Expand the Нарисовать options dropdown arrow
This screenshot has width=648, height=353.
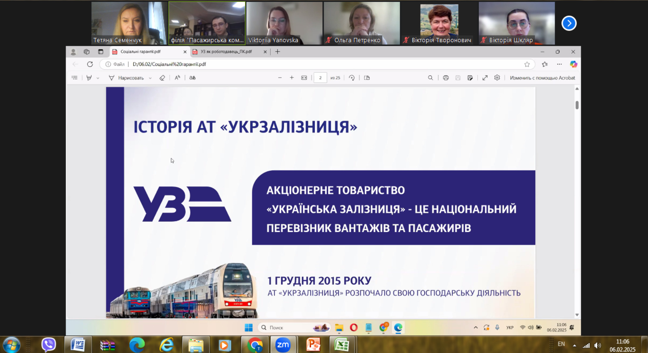[x=150, y=78]
